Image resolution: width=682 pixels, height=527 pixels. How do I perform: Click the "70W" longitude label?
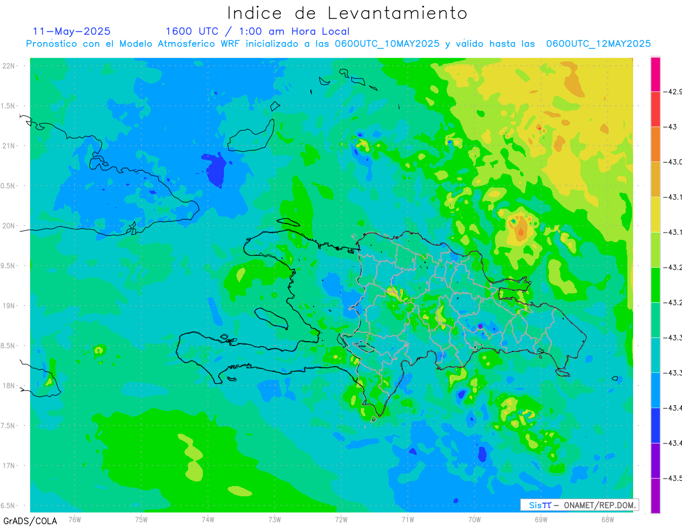(x=475, y=519)
